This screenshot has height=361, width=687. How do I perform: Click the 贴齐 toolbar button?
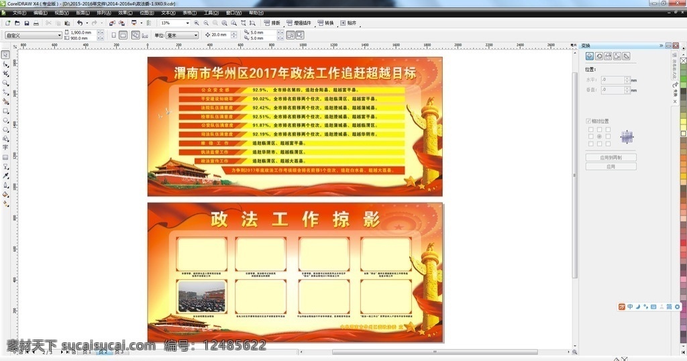pos(348,23)
